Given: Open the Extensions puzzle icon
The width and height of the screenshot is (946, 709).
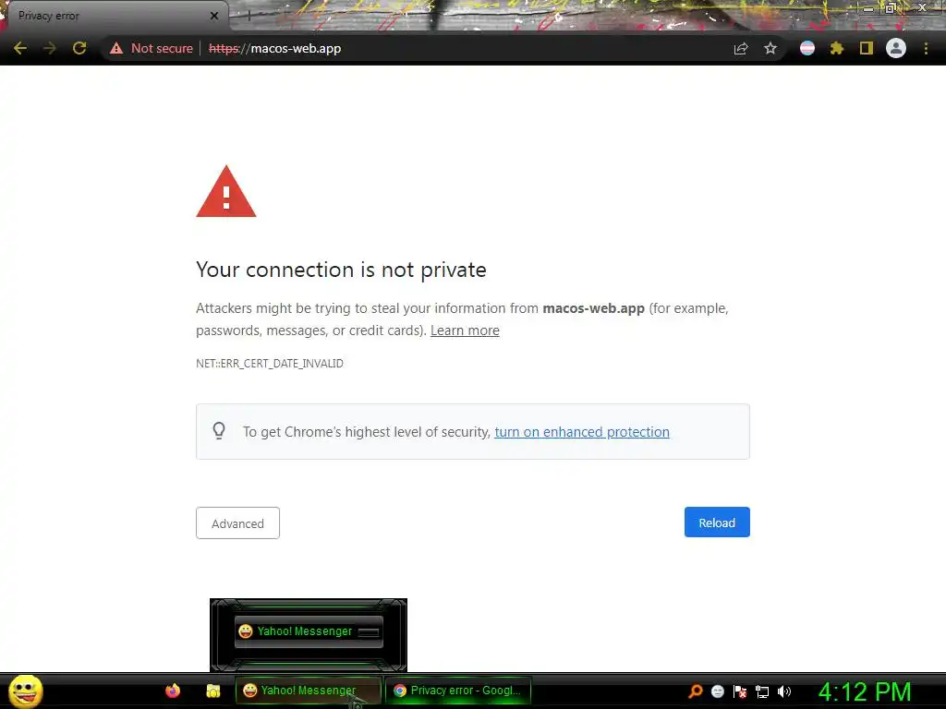Looking at the screenshot, I should [x=836, y=48].
